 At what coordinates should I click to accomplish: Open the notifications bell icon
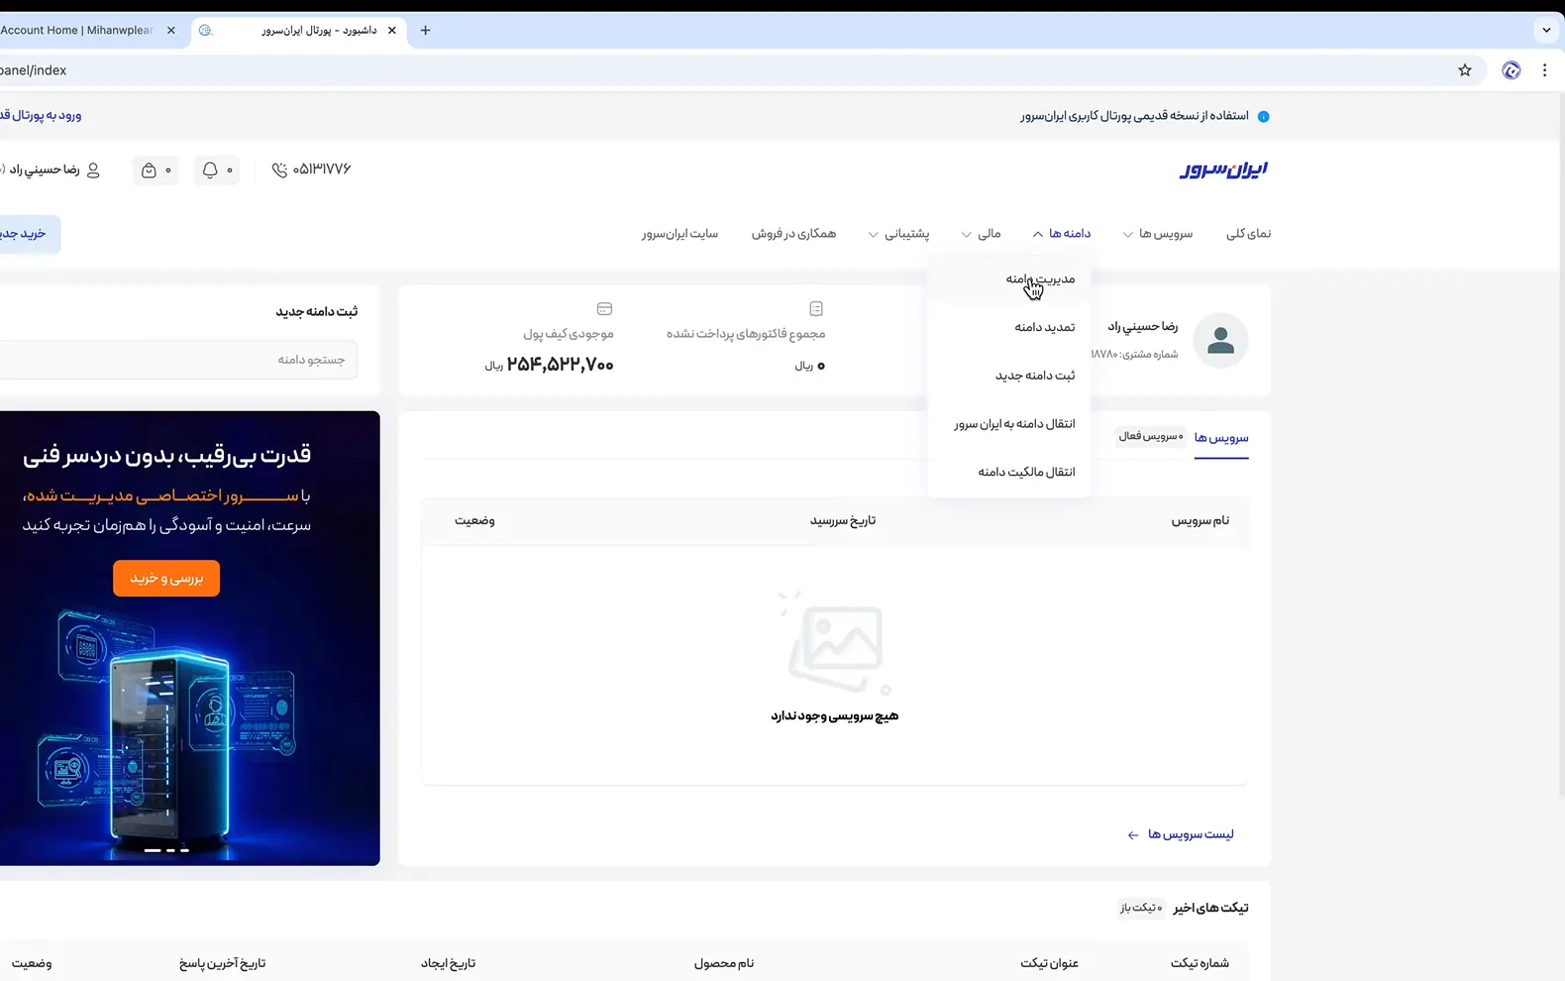tap(210, 170)
